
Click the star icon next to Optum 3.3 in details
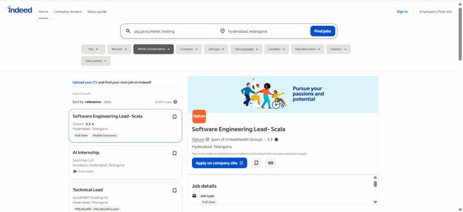coord(276,139)
